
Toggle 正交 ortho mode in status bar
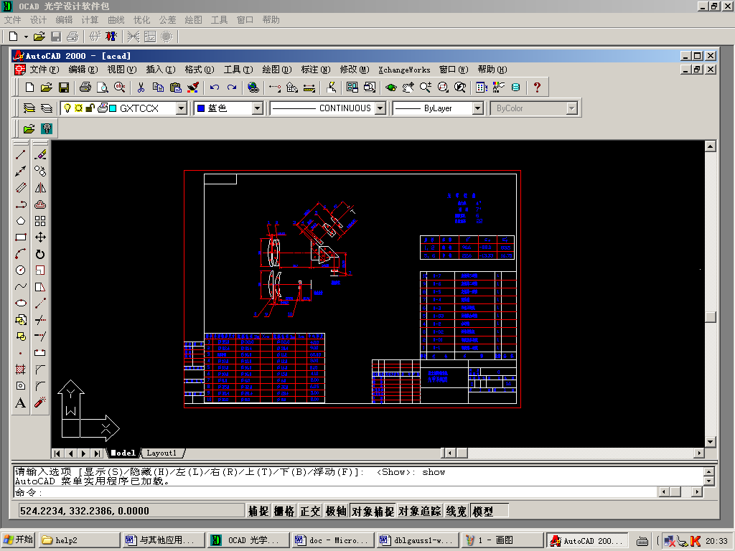[309, 511]
